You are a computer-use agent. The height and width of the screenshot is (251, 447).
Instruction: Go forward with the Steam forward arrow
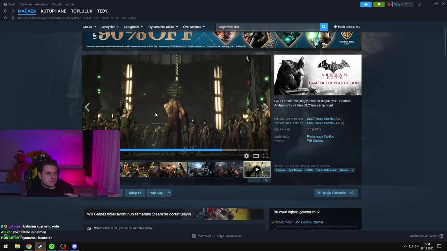click(13, 11)
